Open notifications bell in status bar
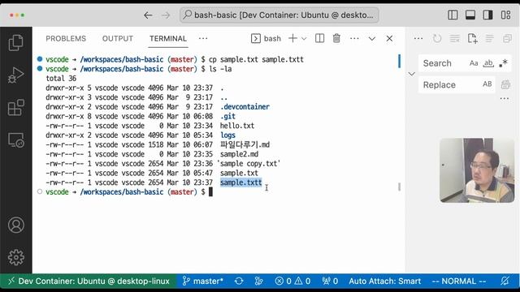520x292 pixels. [x=505, y=281]
